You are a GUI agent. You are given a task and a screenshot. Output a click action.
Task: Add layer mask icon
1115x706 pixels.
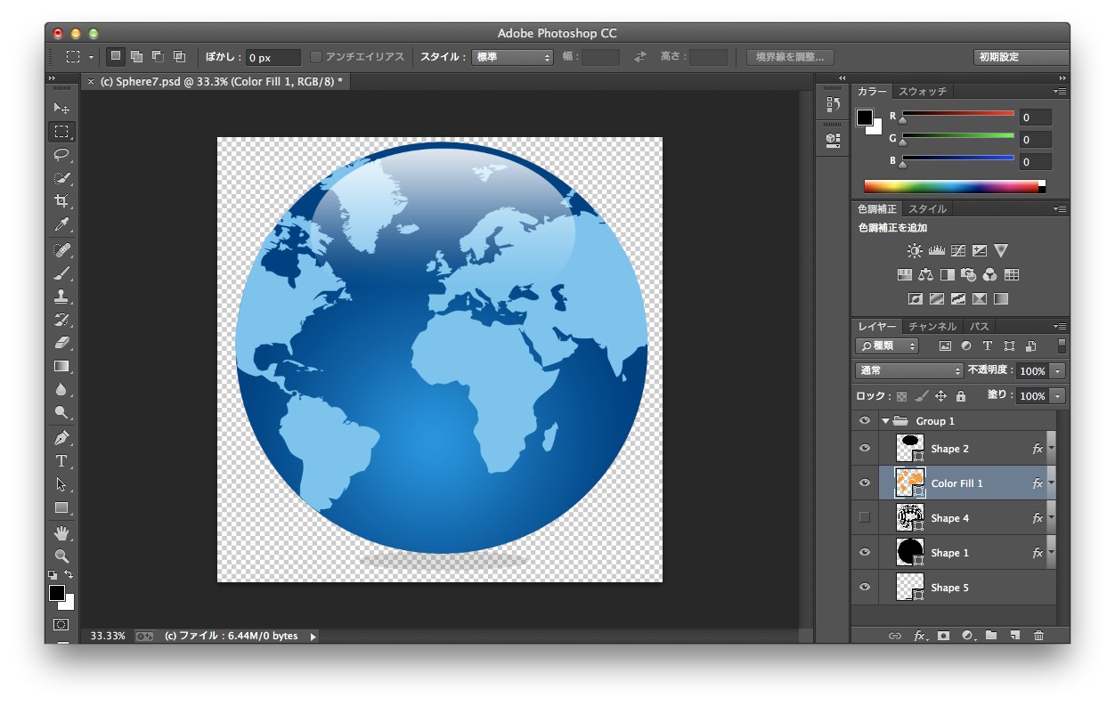[943, 636]
